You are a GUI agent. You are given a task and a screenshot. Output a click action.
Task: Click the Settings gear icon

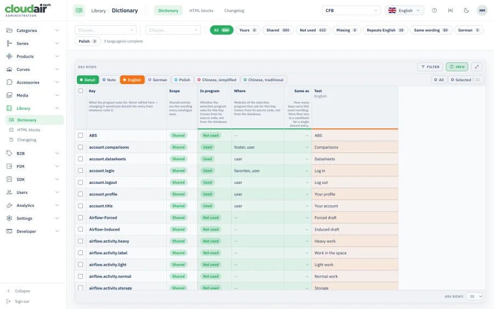point(9,218)
